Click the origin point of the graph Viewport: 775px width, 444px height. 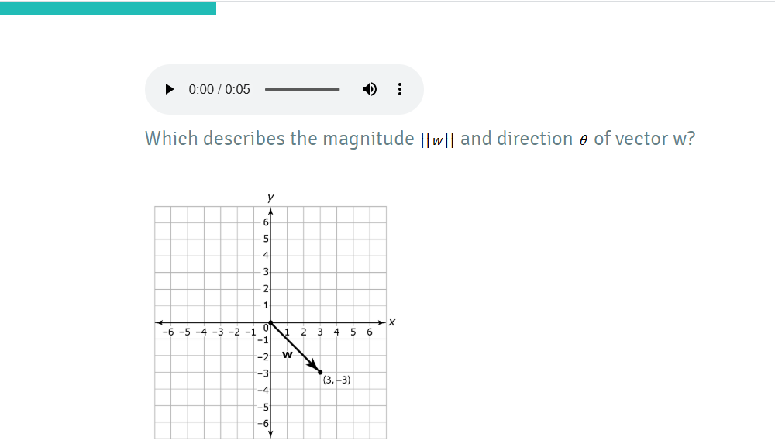coord(270,322)
